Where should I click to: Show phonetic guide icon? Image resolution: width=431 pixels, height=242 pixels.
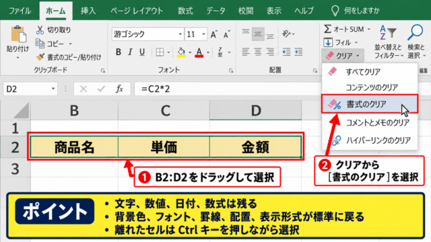tap(220, 52)
